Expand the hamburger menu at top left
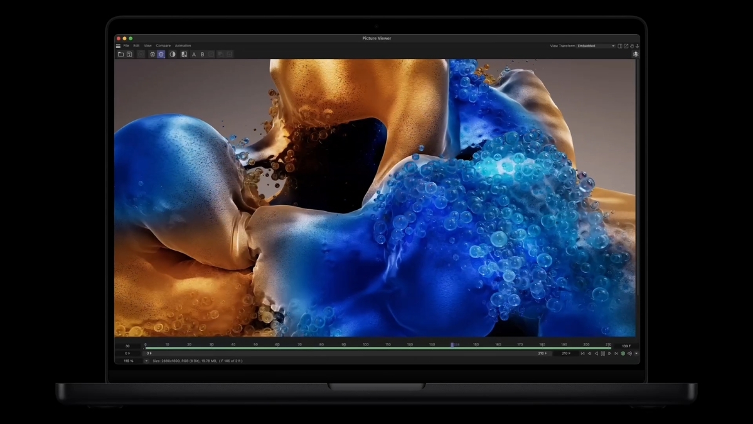 pos(118,46)
